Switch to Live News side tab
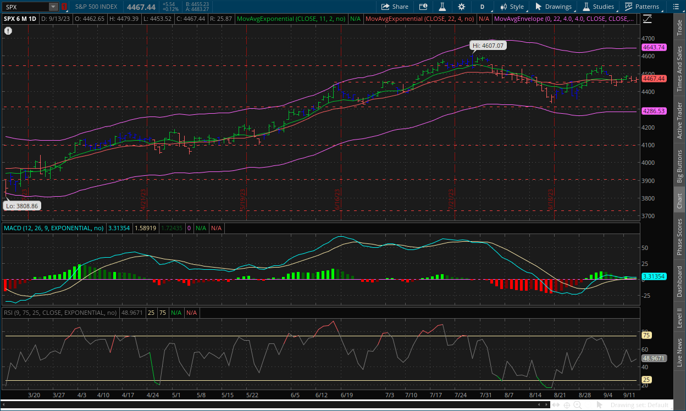 680,353
